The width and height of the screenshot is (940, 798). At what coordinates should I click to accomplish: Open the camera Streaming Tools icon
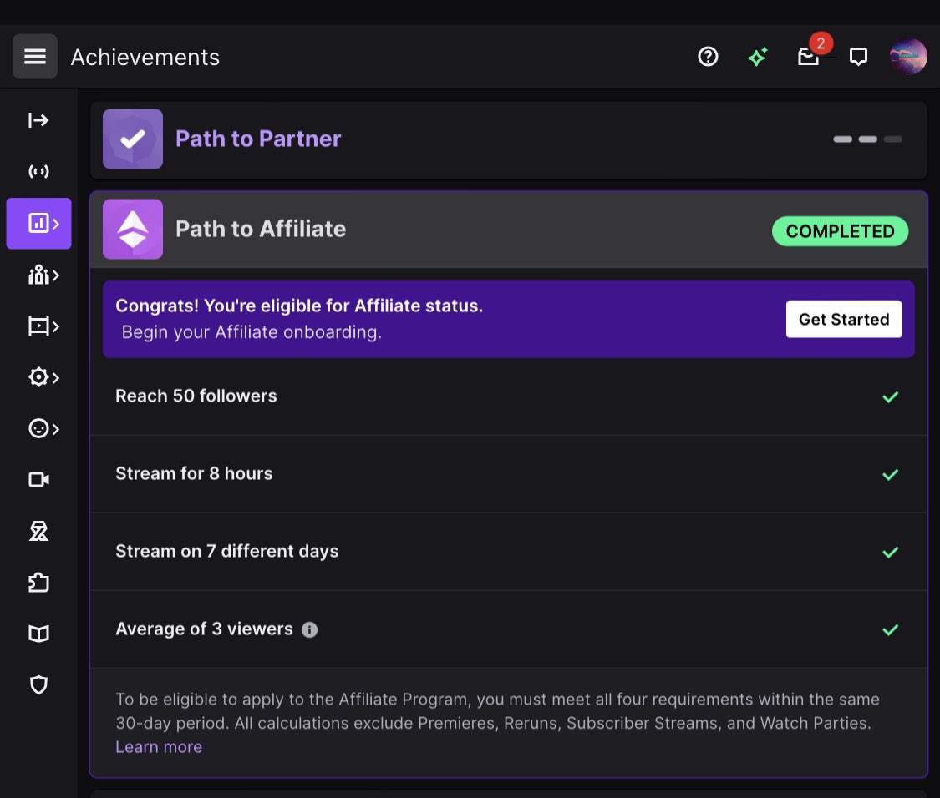(x=38, y=480)
